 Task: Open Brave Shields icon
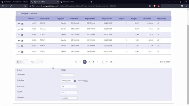coord(154,6)
